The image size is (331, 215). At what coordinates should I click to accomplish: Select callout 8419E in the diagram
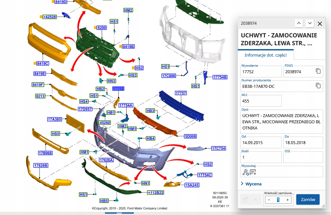(40, 74)
